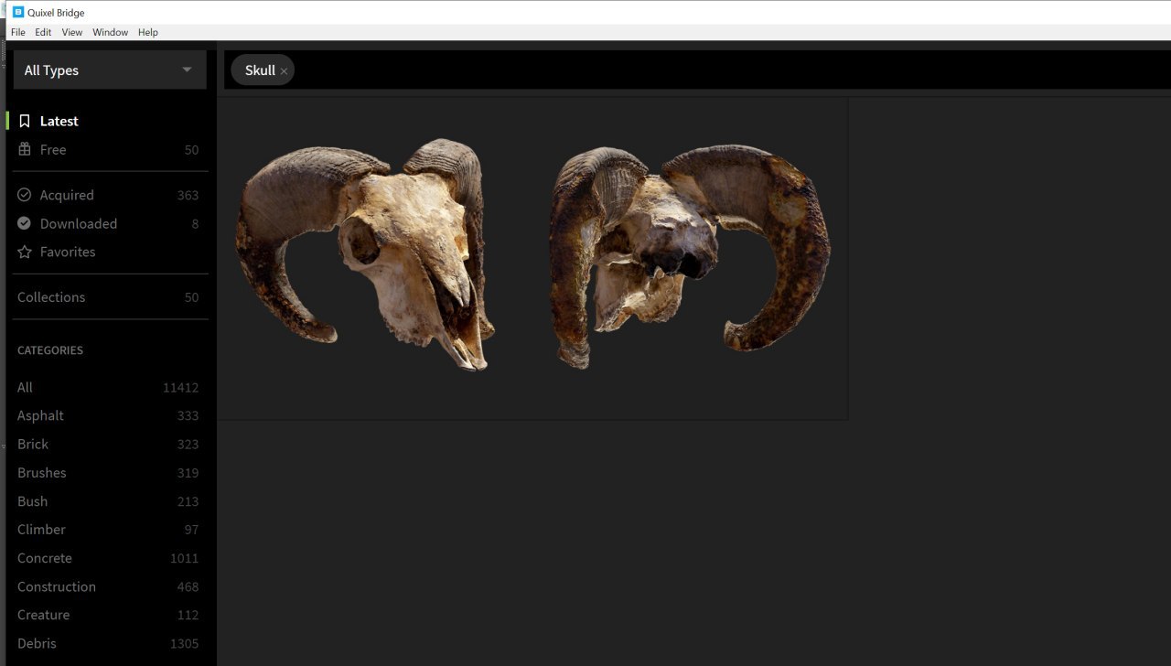
Task: Click the Latest bookmark icon
Action: tap(25, 121)
